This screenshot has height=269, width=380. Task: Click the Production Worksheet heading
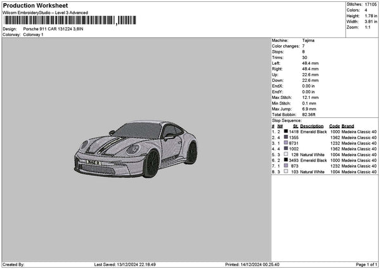coord(35,5)
